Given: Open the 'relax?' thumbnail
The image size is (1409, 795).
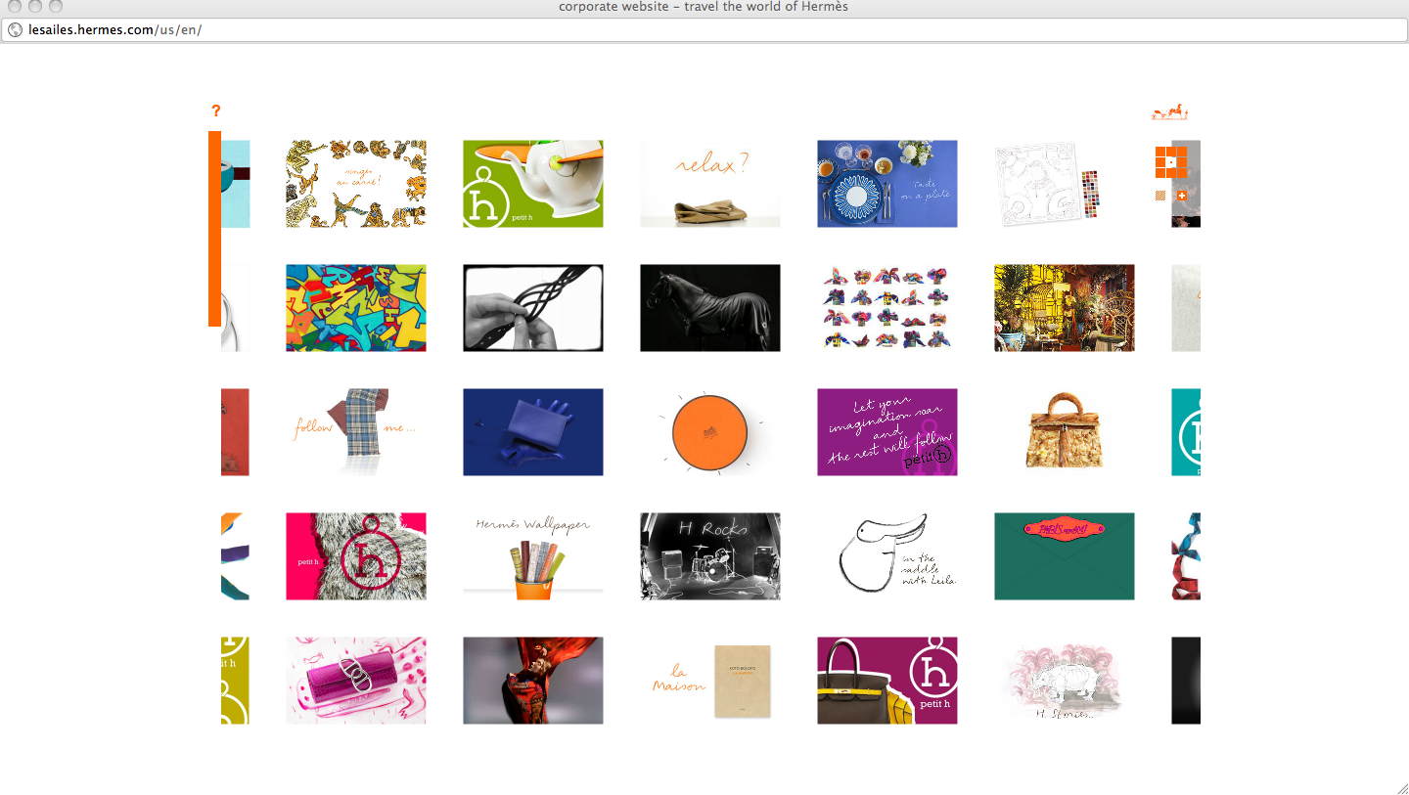Looking at the screenshot, I should pyautogui.click(x=710, y=184).
